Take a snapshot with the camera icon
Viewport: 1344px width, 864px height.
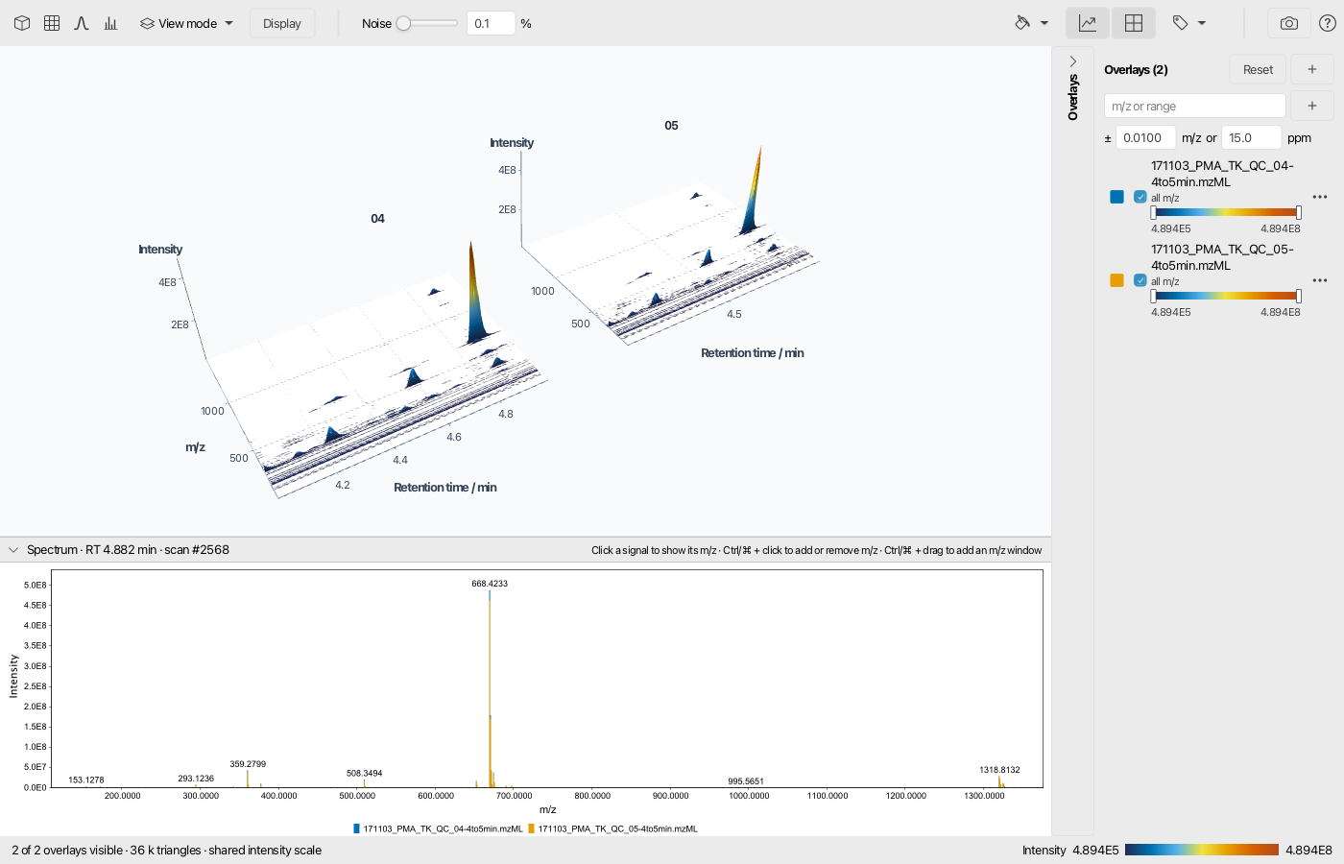click(1289, 23)
